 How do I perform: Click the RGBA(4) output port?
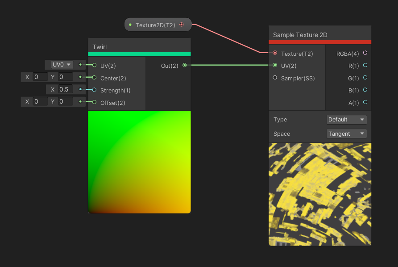pos(365,53)
